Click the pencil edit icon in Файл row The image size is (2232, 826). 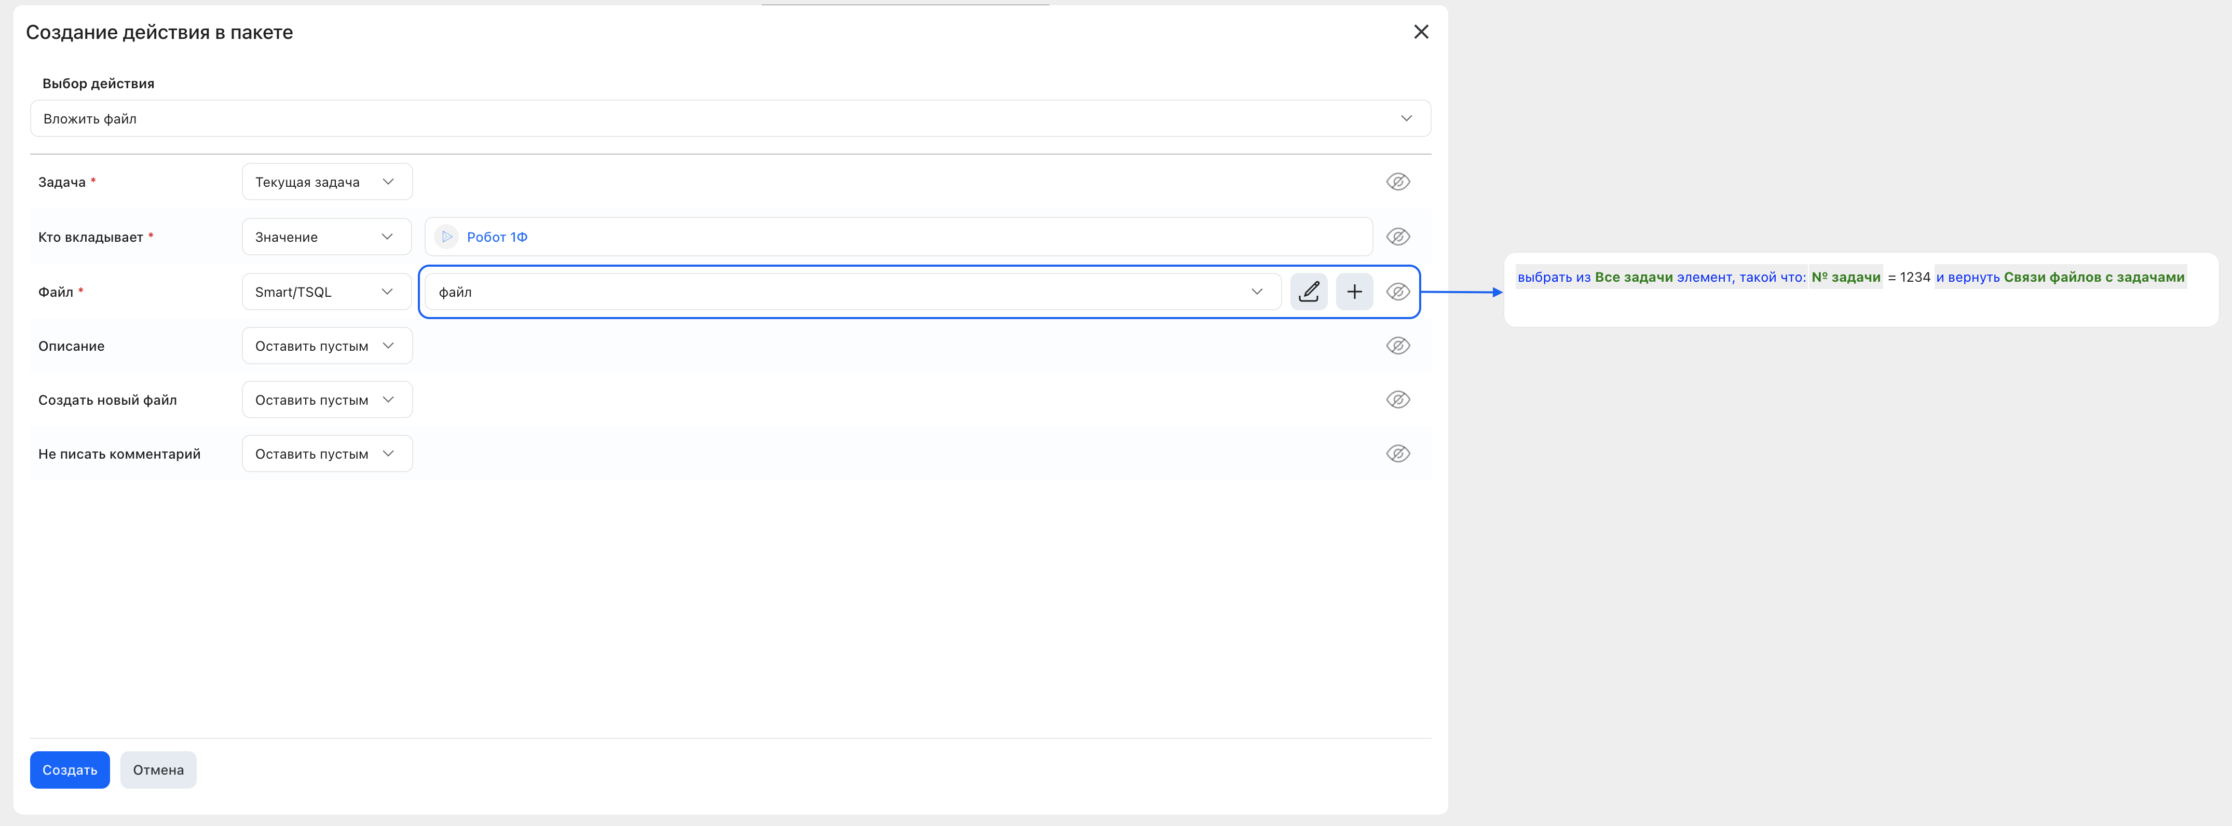[1309, 292]
